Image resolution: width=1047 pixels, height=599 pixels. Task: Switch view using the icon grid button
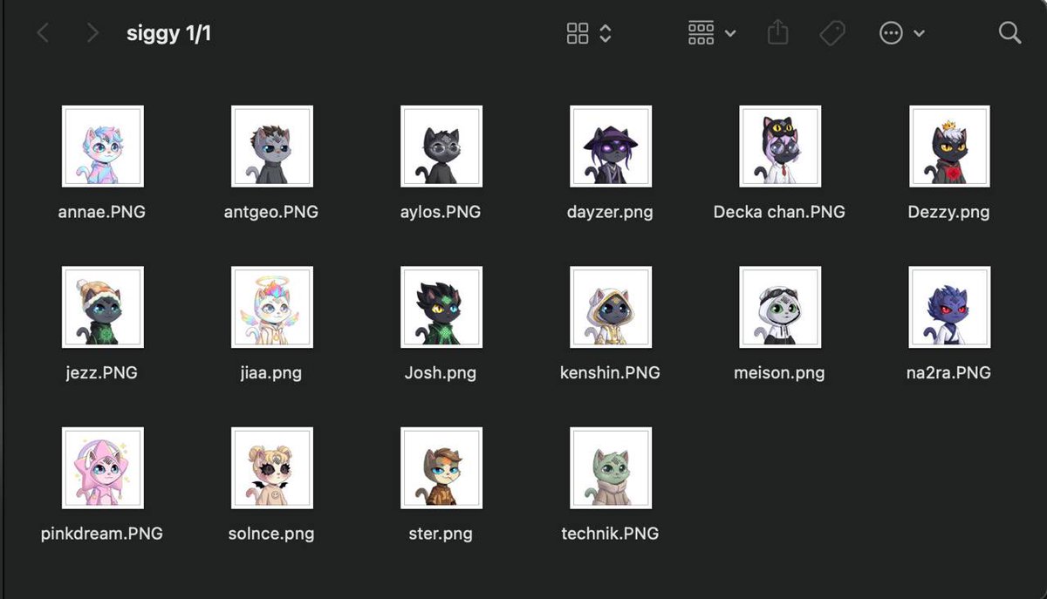click(578, 34)
